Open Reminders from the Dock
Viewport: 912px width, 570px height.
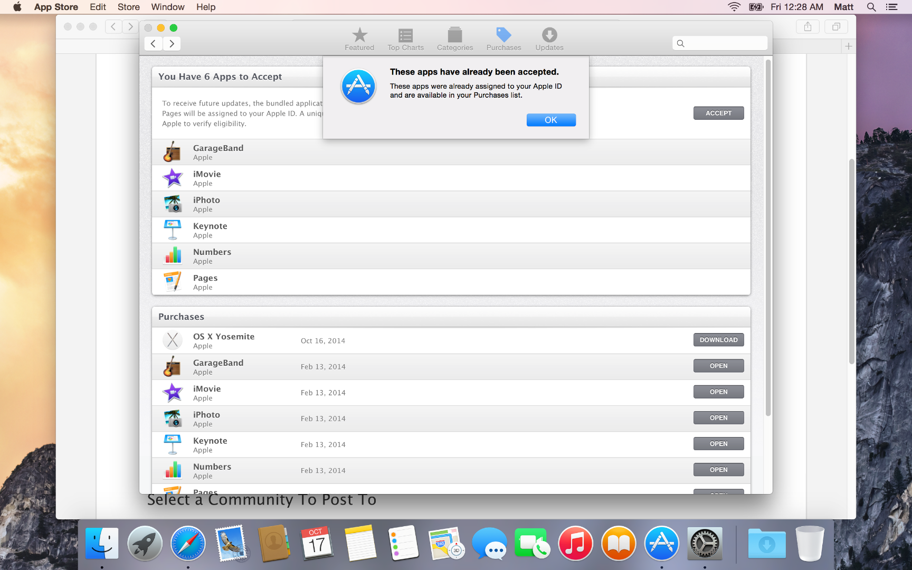pyautogui.click(x=403, y=543)
